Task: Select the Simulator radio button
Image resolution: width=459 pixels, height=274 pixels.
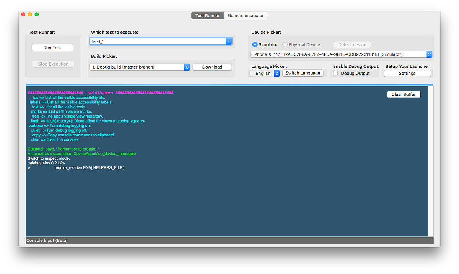Action: click(254, 44)
